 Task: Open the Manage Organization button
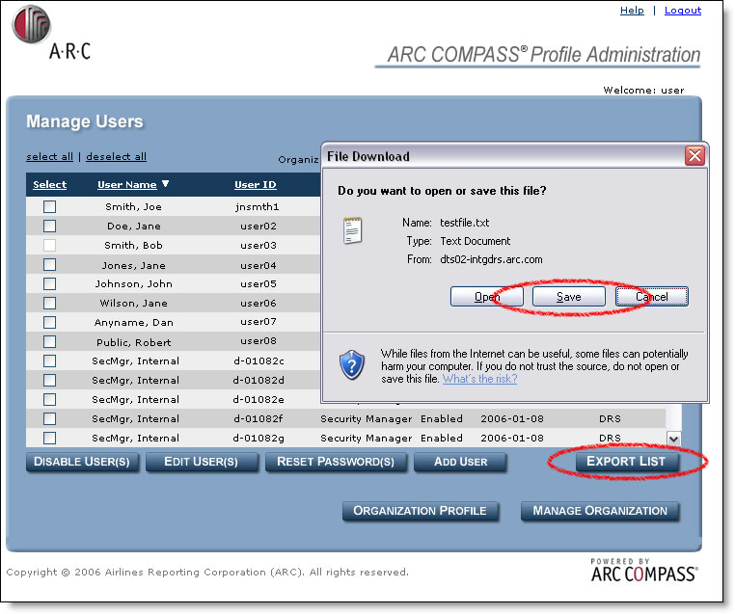click(600, 511)
